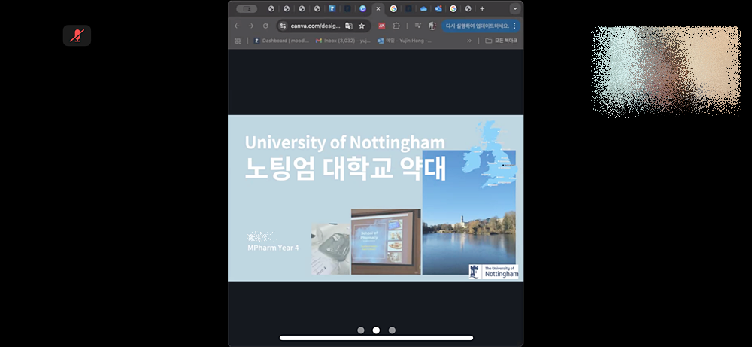Expand hidden bookmarks with the >> chevron
This screenshot has height=347, width=752.
tap(469, 41)
